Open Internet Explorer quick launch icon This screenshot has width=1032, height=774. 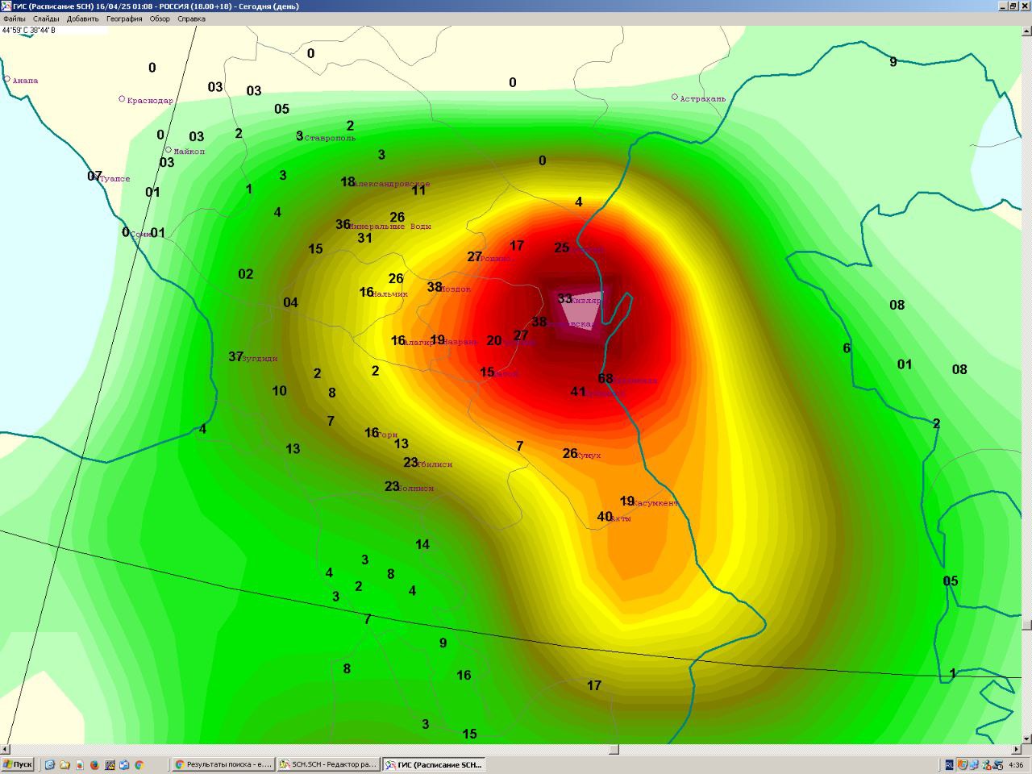(x=49, y=764)
